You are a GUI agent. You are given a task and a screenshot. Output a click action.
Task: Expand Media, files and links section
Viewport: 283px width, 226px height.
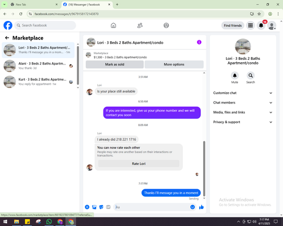coord(243,112)
